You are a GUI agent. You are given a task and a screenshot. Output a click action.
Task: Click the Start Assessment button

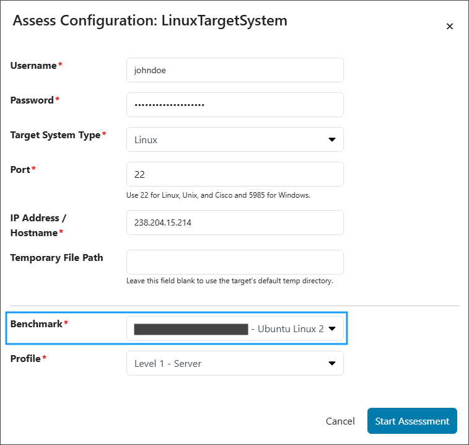tap(412, 421)
